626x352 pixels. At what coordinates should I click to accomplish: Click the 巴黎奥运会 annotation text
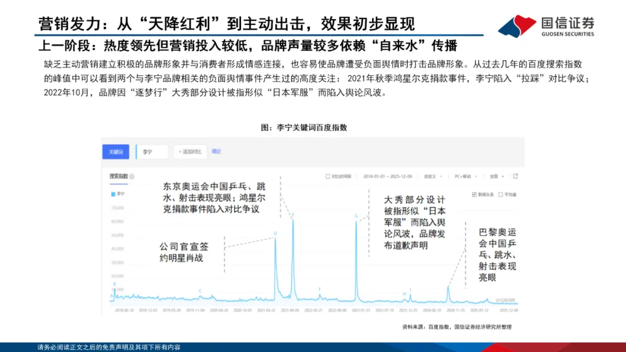pyautogui.click(x=497, y=255)
